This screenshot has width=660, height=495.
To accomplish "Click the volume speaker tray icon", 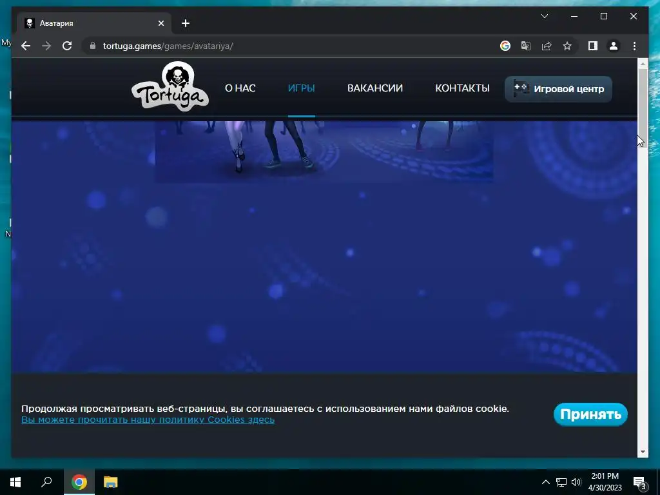I will tap(576, 482).
